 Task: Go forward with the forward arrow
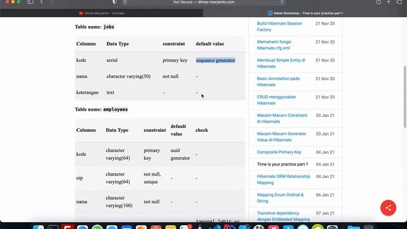click(x=52, y=2)
